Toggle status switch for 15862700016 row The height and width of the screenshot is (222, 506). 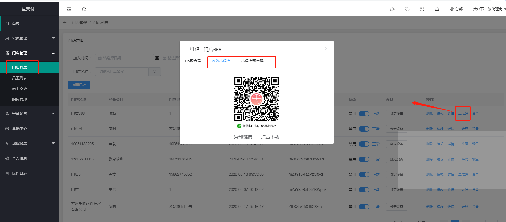pos(364,159)
